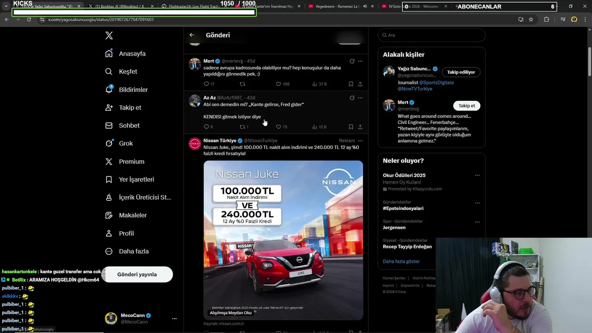This screenshot has width=592, height=333.
Task: Open Chrome media control icon
Action: point(562,19)
